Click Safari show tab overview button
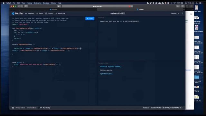 (183, 6)
